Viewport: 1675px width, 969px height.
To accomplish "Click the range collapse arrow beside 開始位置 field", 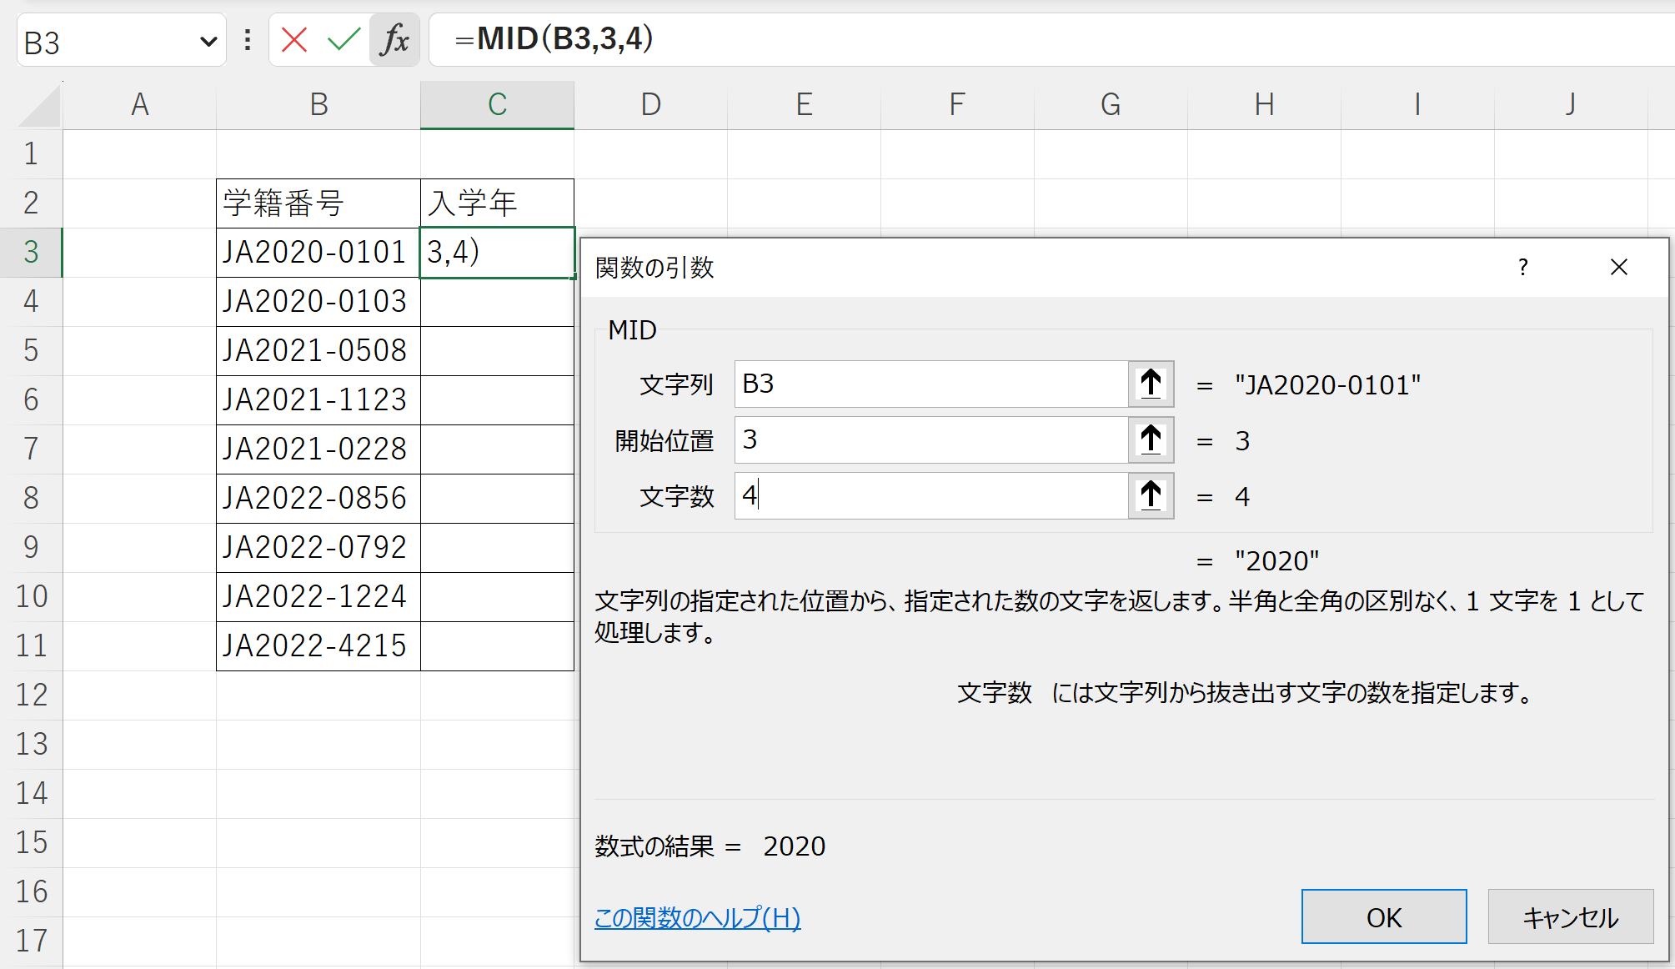I will pos(1151,440).
